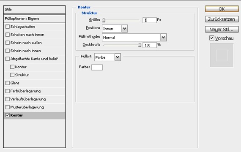Screen dimensions: 241x152
Task: Tick the Schein nach außen checkbox
Action: point(7,43)
